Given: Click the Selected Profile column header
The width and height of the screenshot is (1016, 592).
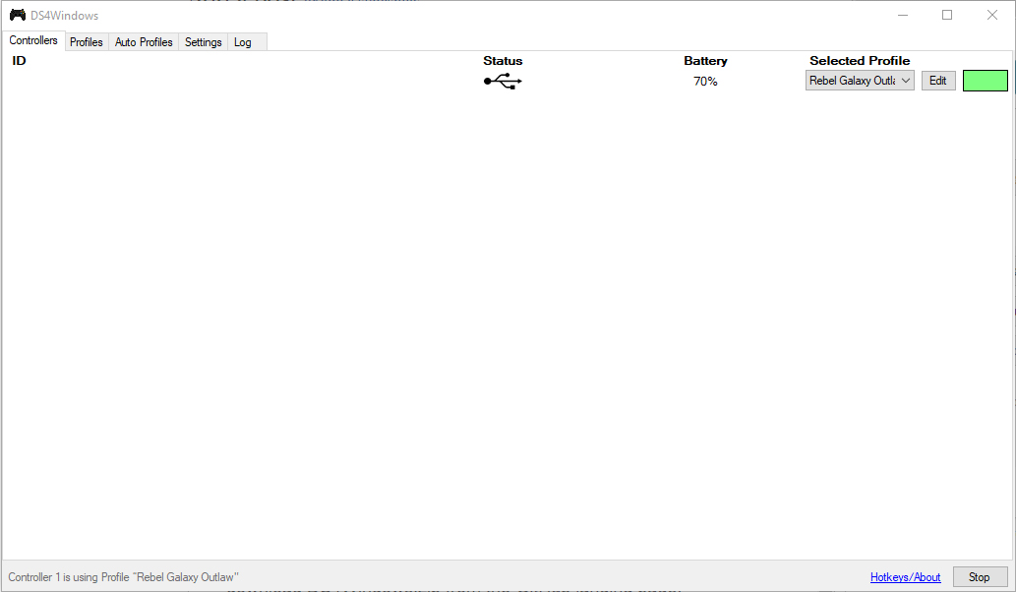Looking at the screenshot, I should [860, 61].
